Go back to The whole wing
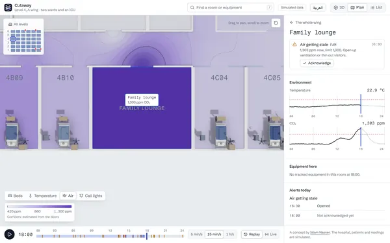 click(x=305, y=23)
